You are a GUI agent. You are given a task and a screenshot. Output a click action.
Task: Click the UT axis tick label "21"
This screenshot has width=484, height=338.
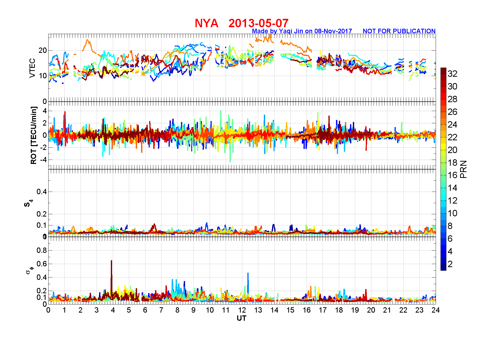pos(387,310)
